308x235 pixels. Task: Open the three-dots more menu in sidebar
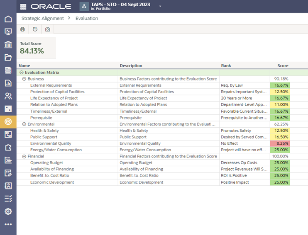[8, 224]
